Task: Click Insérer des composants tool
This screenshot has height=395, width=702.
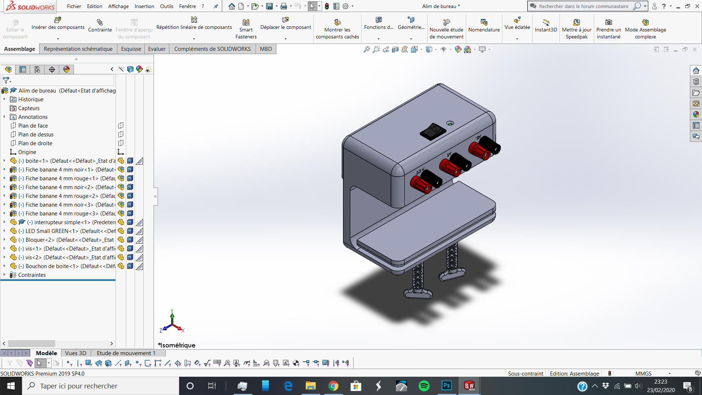Action: (x=58, y=23)
